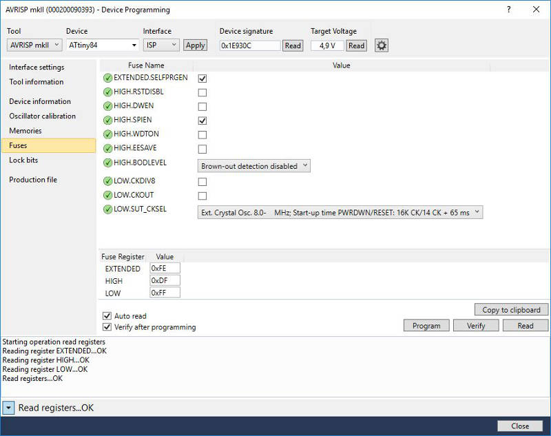The image size is (551, 436).
Task: Click the green status icon beside LOW.CKDIV8
Action: point(107,182)
